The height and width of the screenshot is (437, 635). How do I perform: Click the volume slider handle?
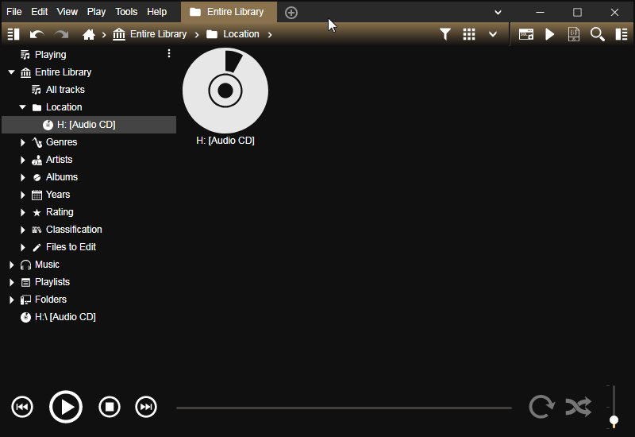(x=614, y=420)
